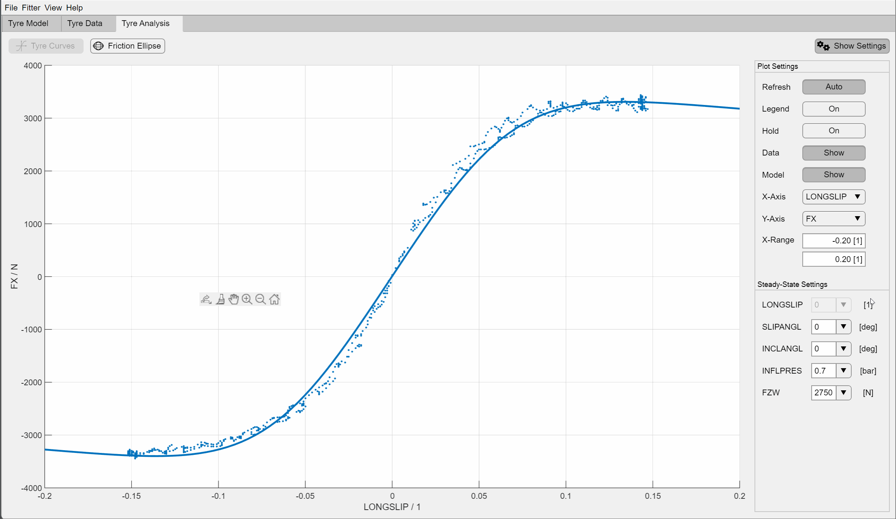Toggle the Hold On button
This screenshot has height=519, width=896.
click(x=833, y=131)
